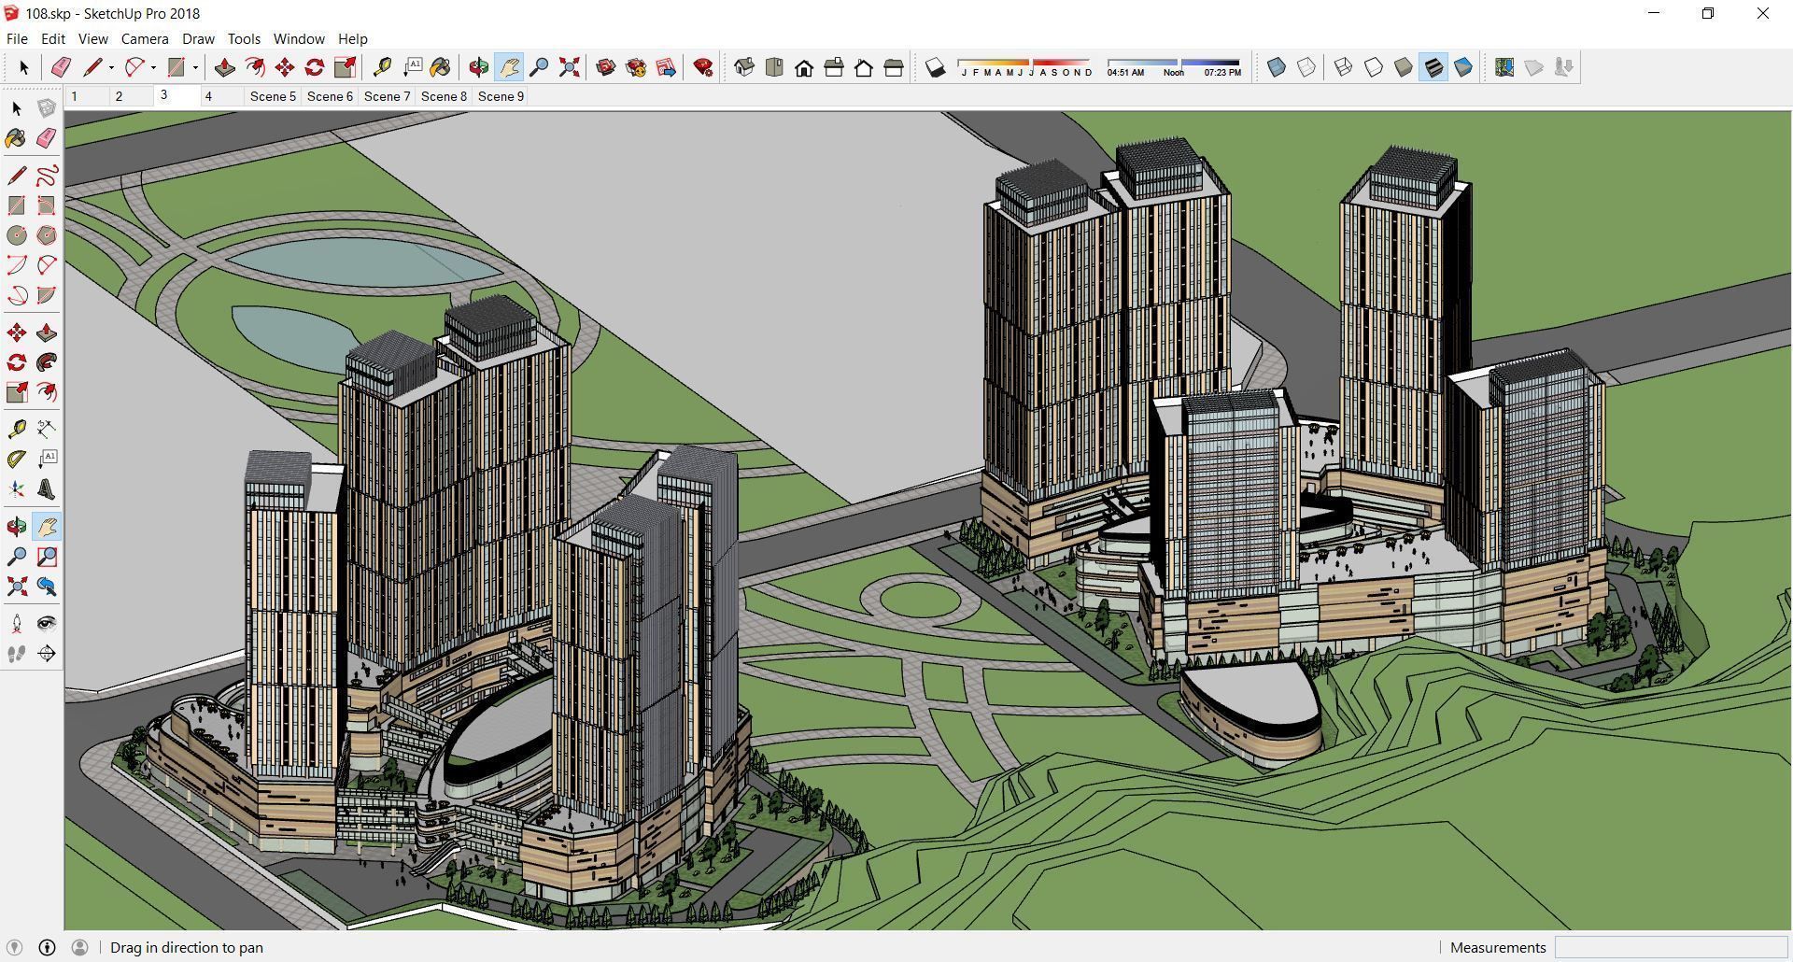Click the Measurements input box
Image resolution: width=1793 pixels, height=962 pixels.
pos(1671,947)
